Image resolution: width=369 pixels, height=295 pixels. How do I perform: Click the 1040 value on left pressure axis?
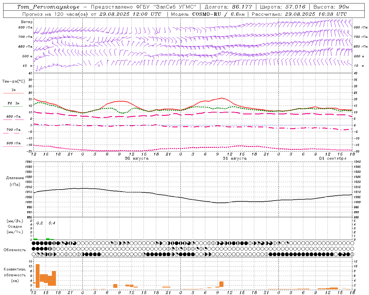click(x=28, y=162)
